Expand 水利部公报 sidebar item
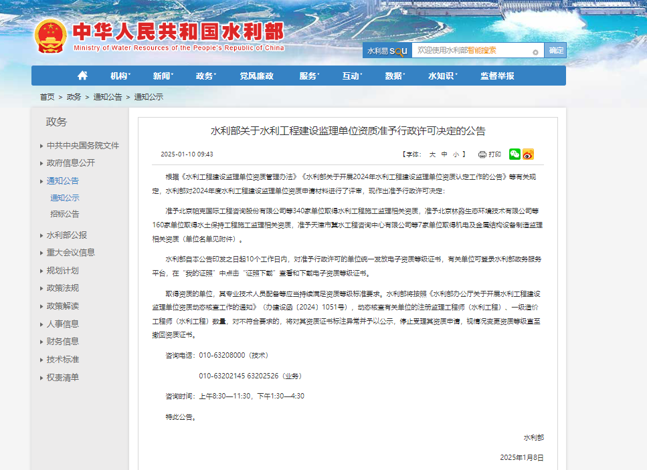The image size is (647, 470). (x=67, y=235)
